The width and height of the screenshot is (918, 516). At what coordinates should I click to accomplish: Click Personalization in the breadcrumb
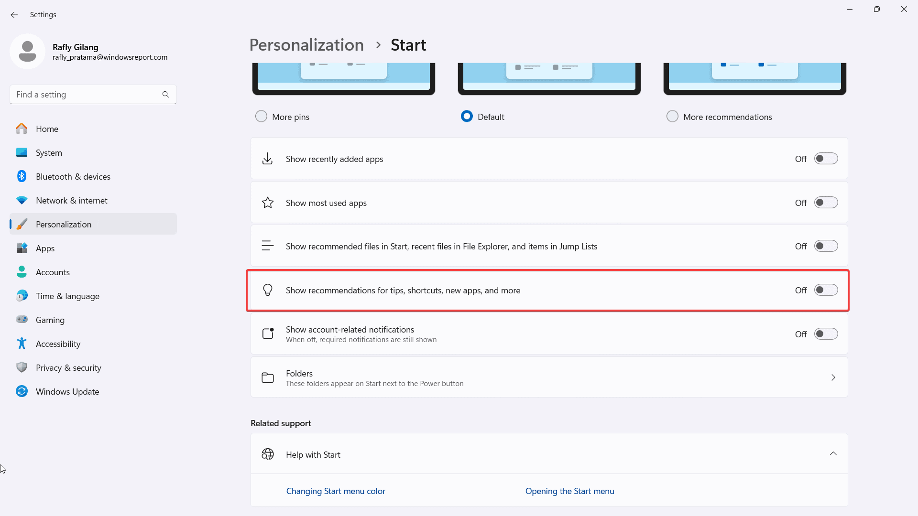(306, 44)
